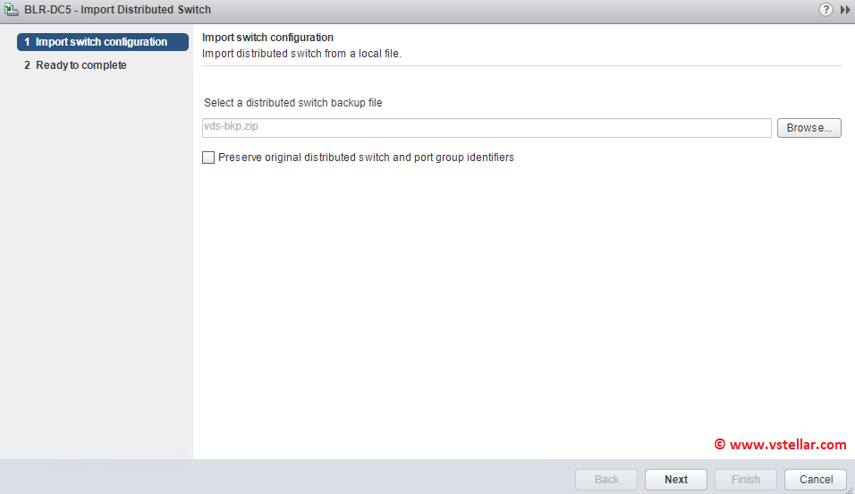Screen dimensions: 855x494
Task: Click the double-arrow icon in title bar
Action: pos(844,10)
